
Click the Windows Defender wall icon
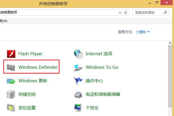tap(11, 67)
